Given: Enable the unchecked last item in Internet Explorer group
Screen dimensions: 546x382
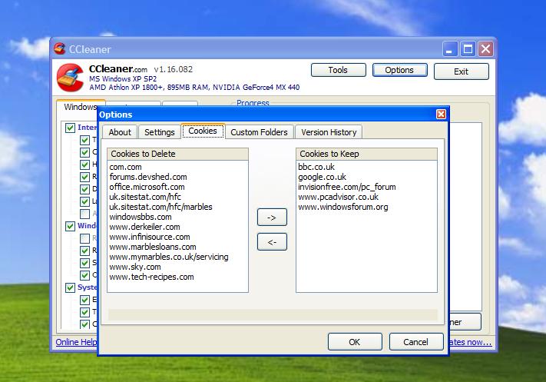Looking at the screenshot, I should point(84,214).
